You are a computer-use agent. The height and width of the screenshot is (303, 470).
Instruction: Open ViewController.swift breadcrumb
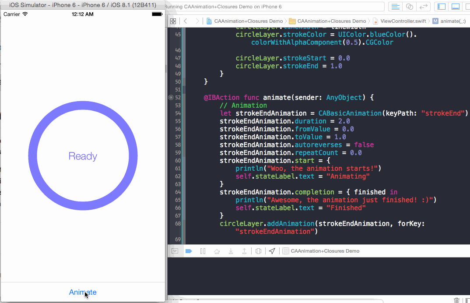tap(400, 21)
